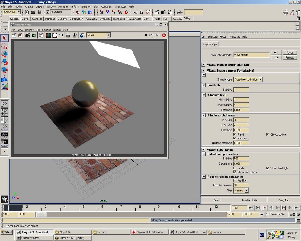Click the Focus button
301x241 pixels.
coord(290,52)
